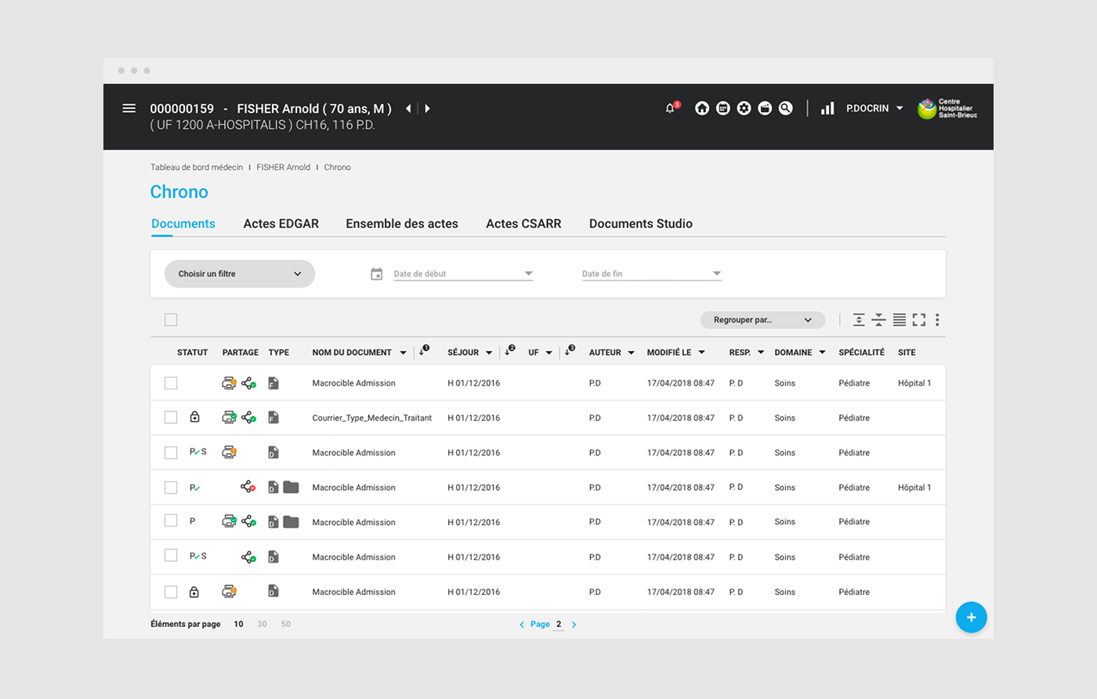The width and height of the screenshot is (1097, 699).
Task: Open the Modifié le column filter arrow
Action: (701, 353)
